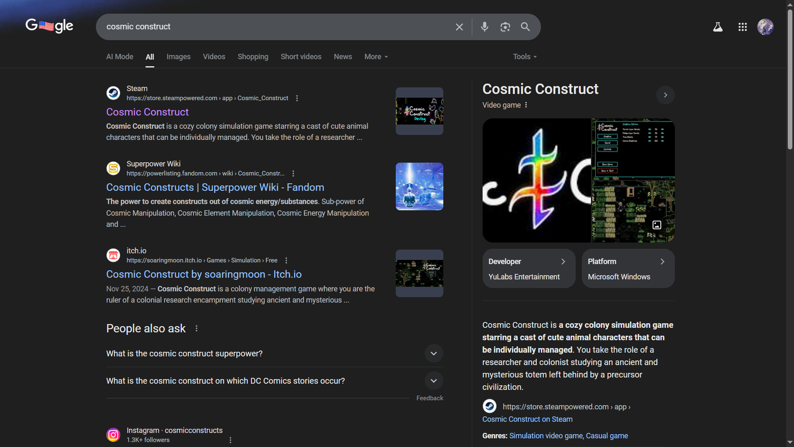The height and width of the screenshot is (447, 794).
Task: Expand the Platform Microsoft Windows card
Action: (x=628, y=269)
